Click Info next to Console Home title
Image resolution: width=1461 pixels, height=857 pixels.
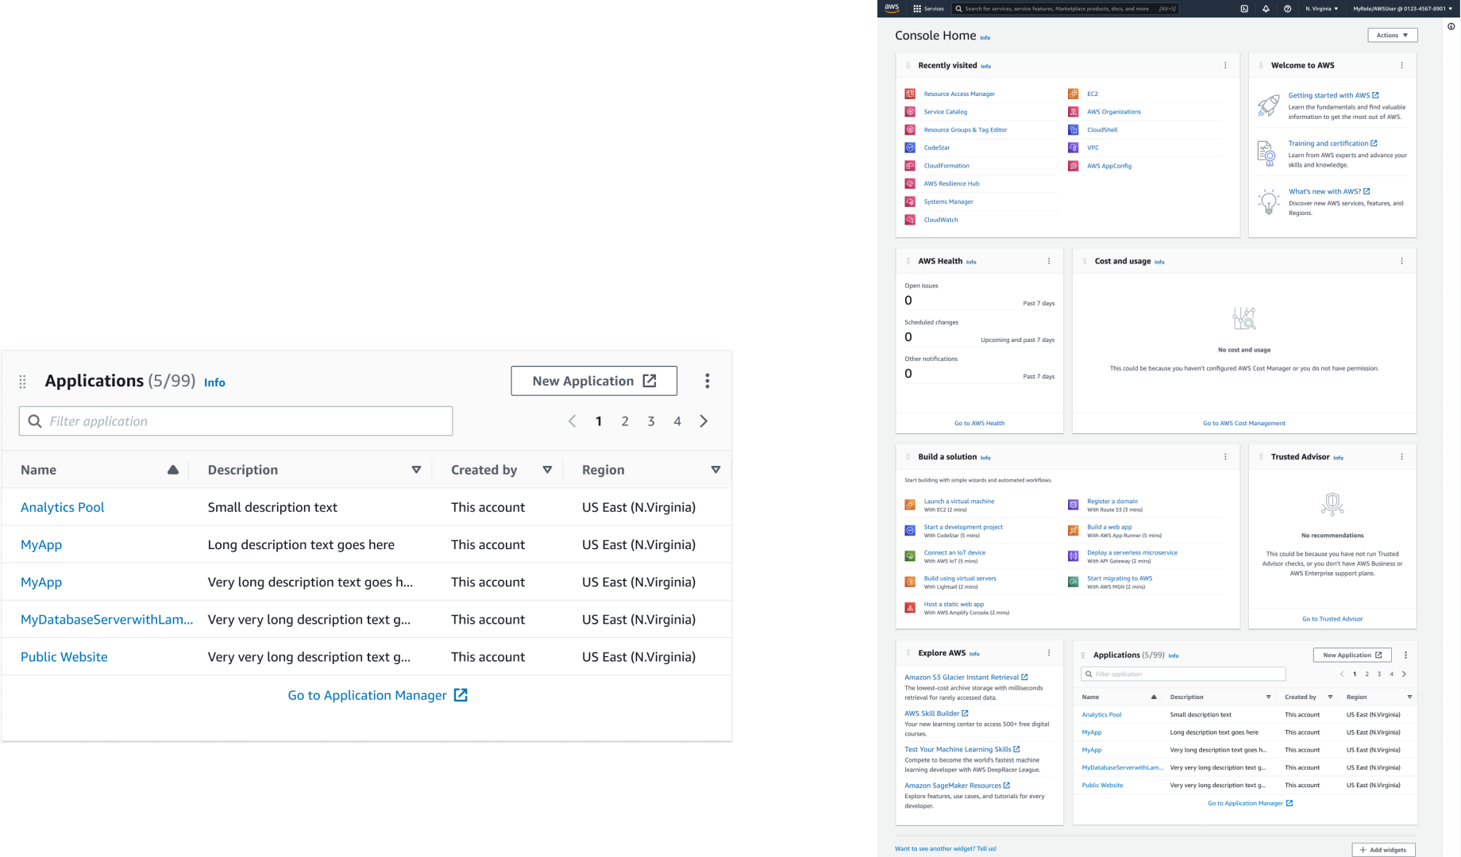(x=985, y=37)
